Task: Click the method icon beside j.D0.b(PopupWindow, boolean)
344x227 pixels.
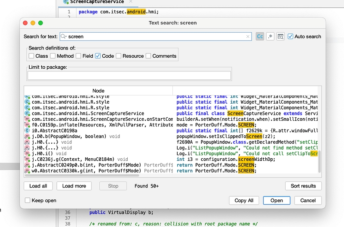Action: (x=28, y=136)
